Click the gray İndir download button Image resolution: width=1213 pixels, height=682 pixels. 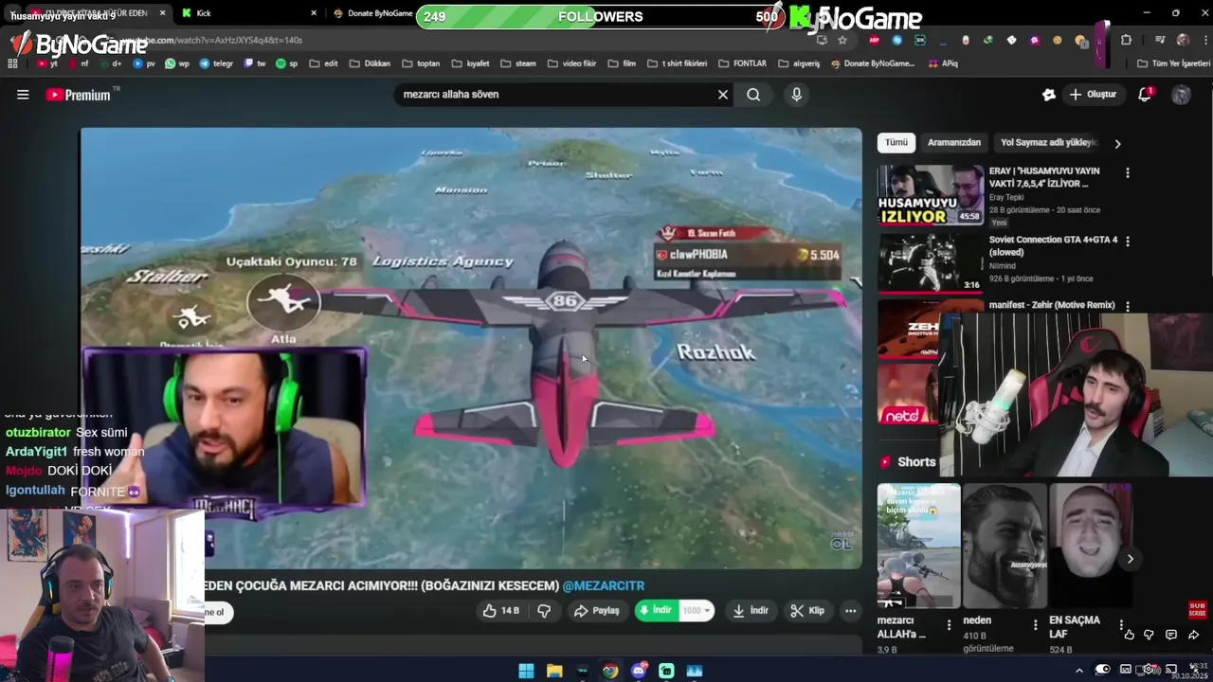tap(751, 611)
